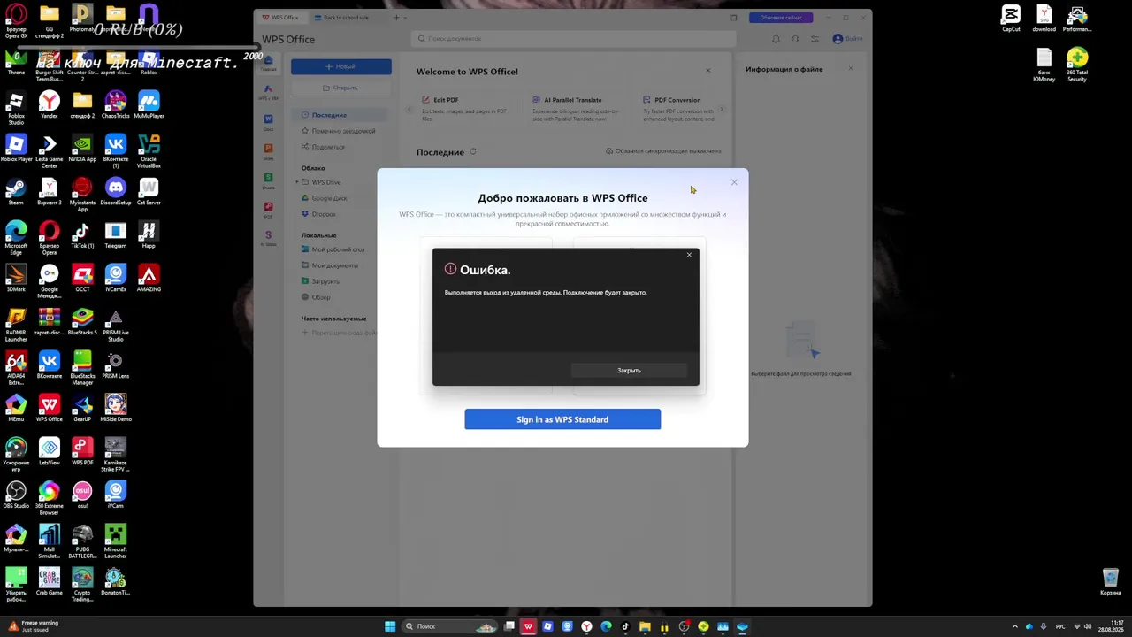
Task: Launch 3DMark desktop shortcut
Action: [16, 279]
